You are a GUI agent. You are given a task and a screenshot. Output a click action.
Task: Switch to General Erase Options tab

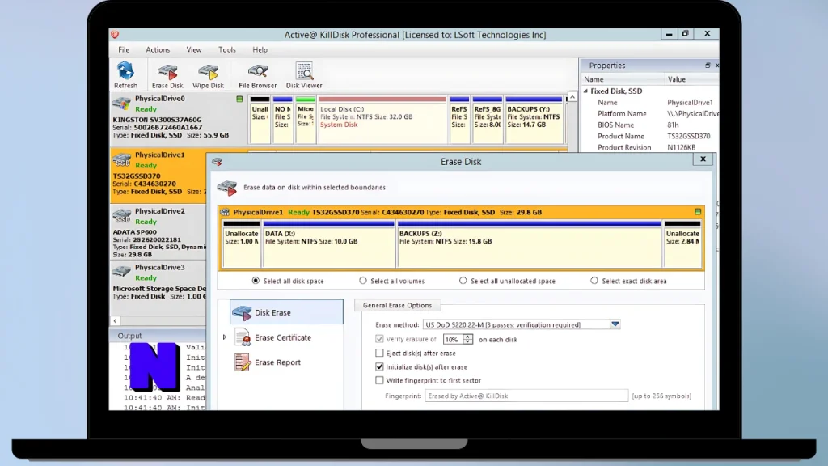pos(397,305)
